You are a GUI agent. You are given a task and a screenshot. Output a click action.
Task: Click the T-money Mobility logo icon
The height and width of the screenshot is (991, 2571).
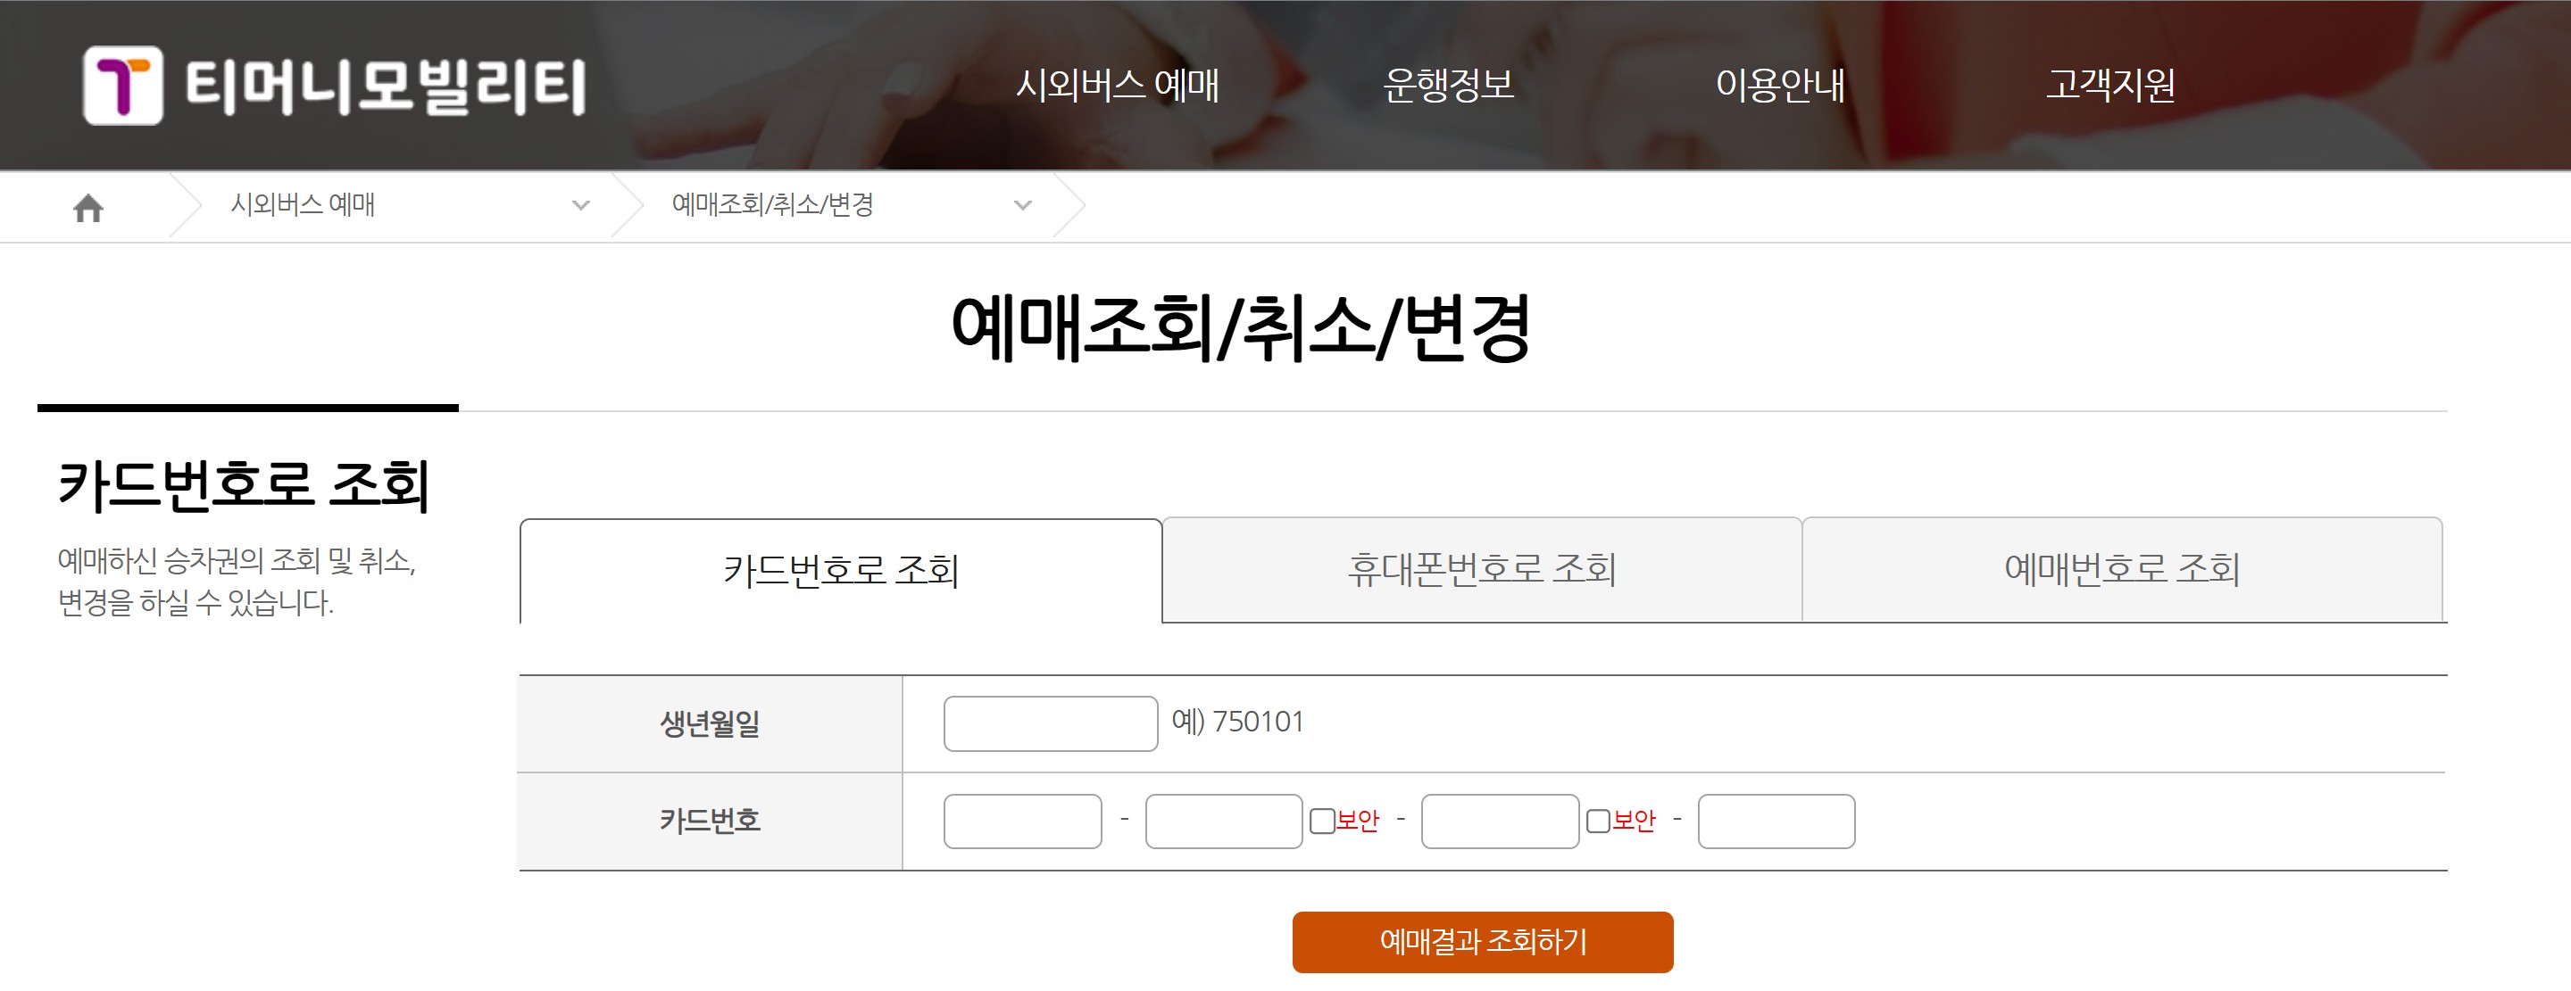click(123, 86)
